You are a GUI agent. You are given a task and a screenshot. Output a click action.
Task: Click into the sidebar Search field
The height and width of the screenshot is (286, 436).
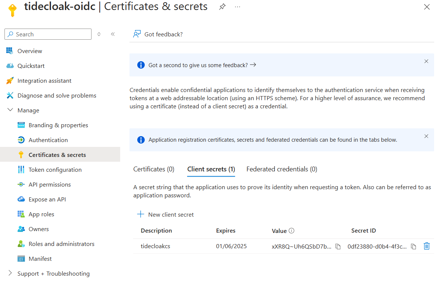48,34
